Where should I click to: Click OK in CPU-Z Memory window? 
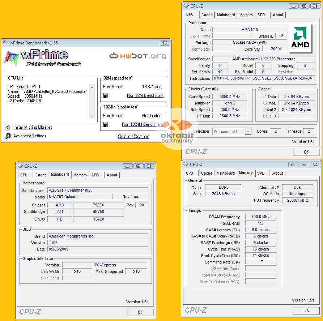pos(306,310)
